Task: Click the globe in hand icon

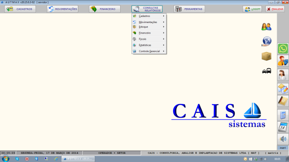Action: 266,41
